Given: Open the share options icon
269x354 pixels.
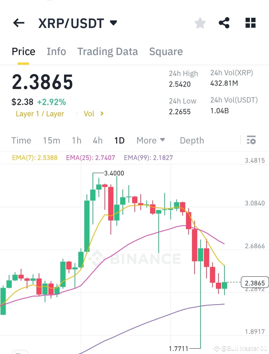Looking at the screenshot, I should coord(224,23).
